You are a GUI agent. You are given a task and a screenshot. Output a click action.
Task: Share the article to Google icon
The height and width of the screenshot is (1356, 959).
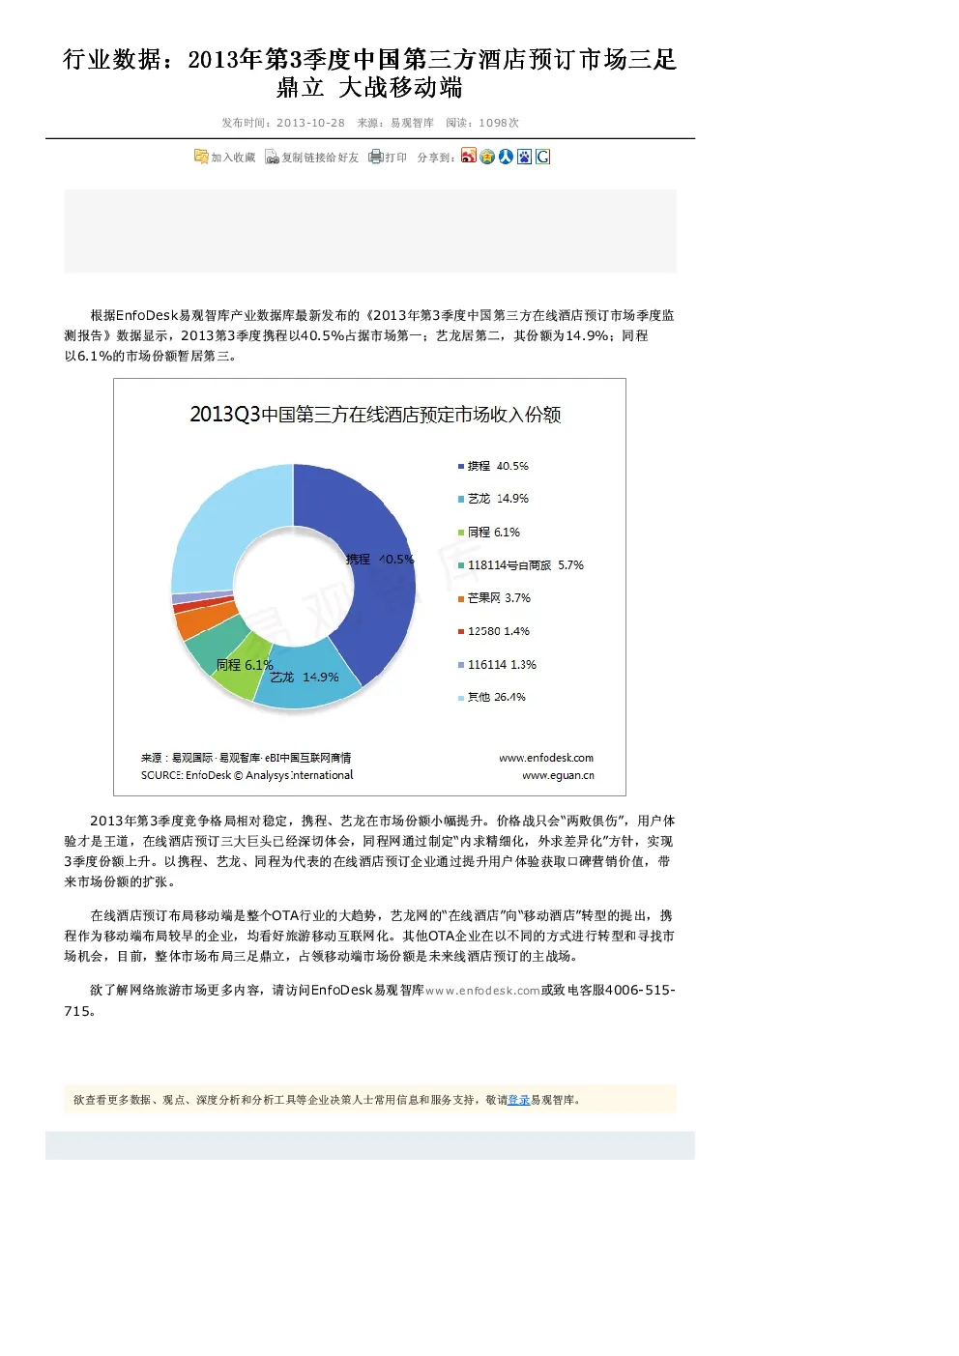point(542,157)
